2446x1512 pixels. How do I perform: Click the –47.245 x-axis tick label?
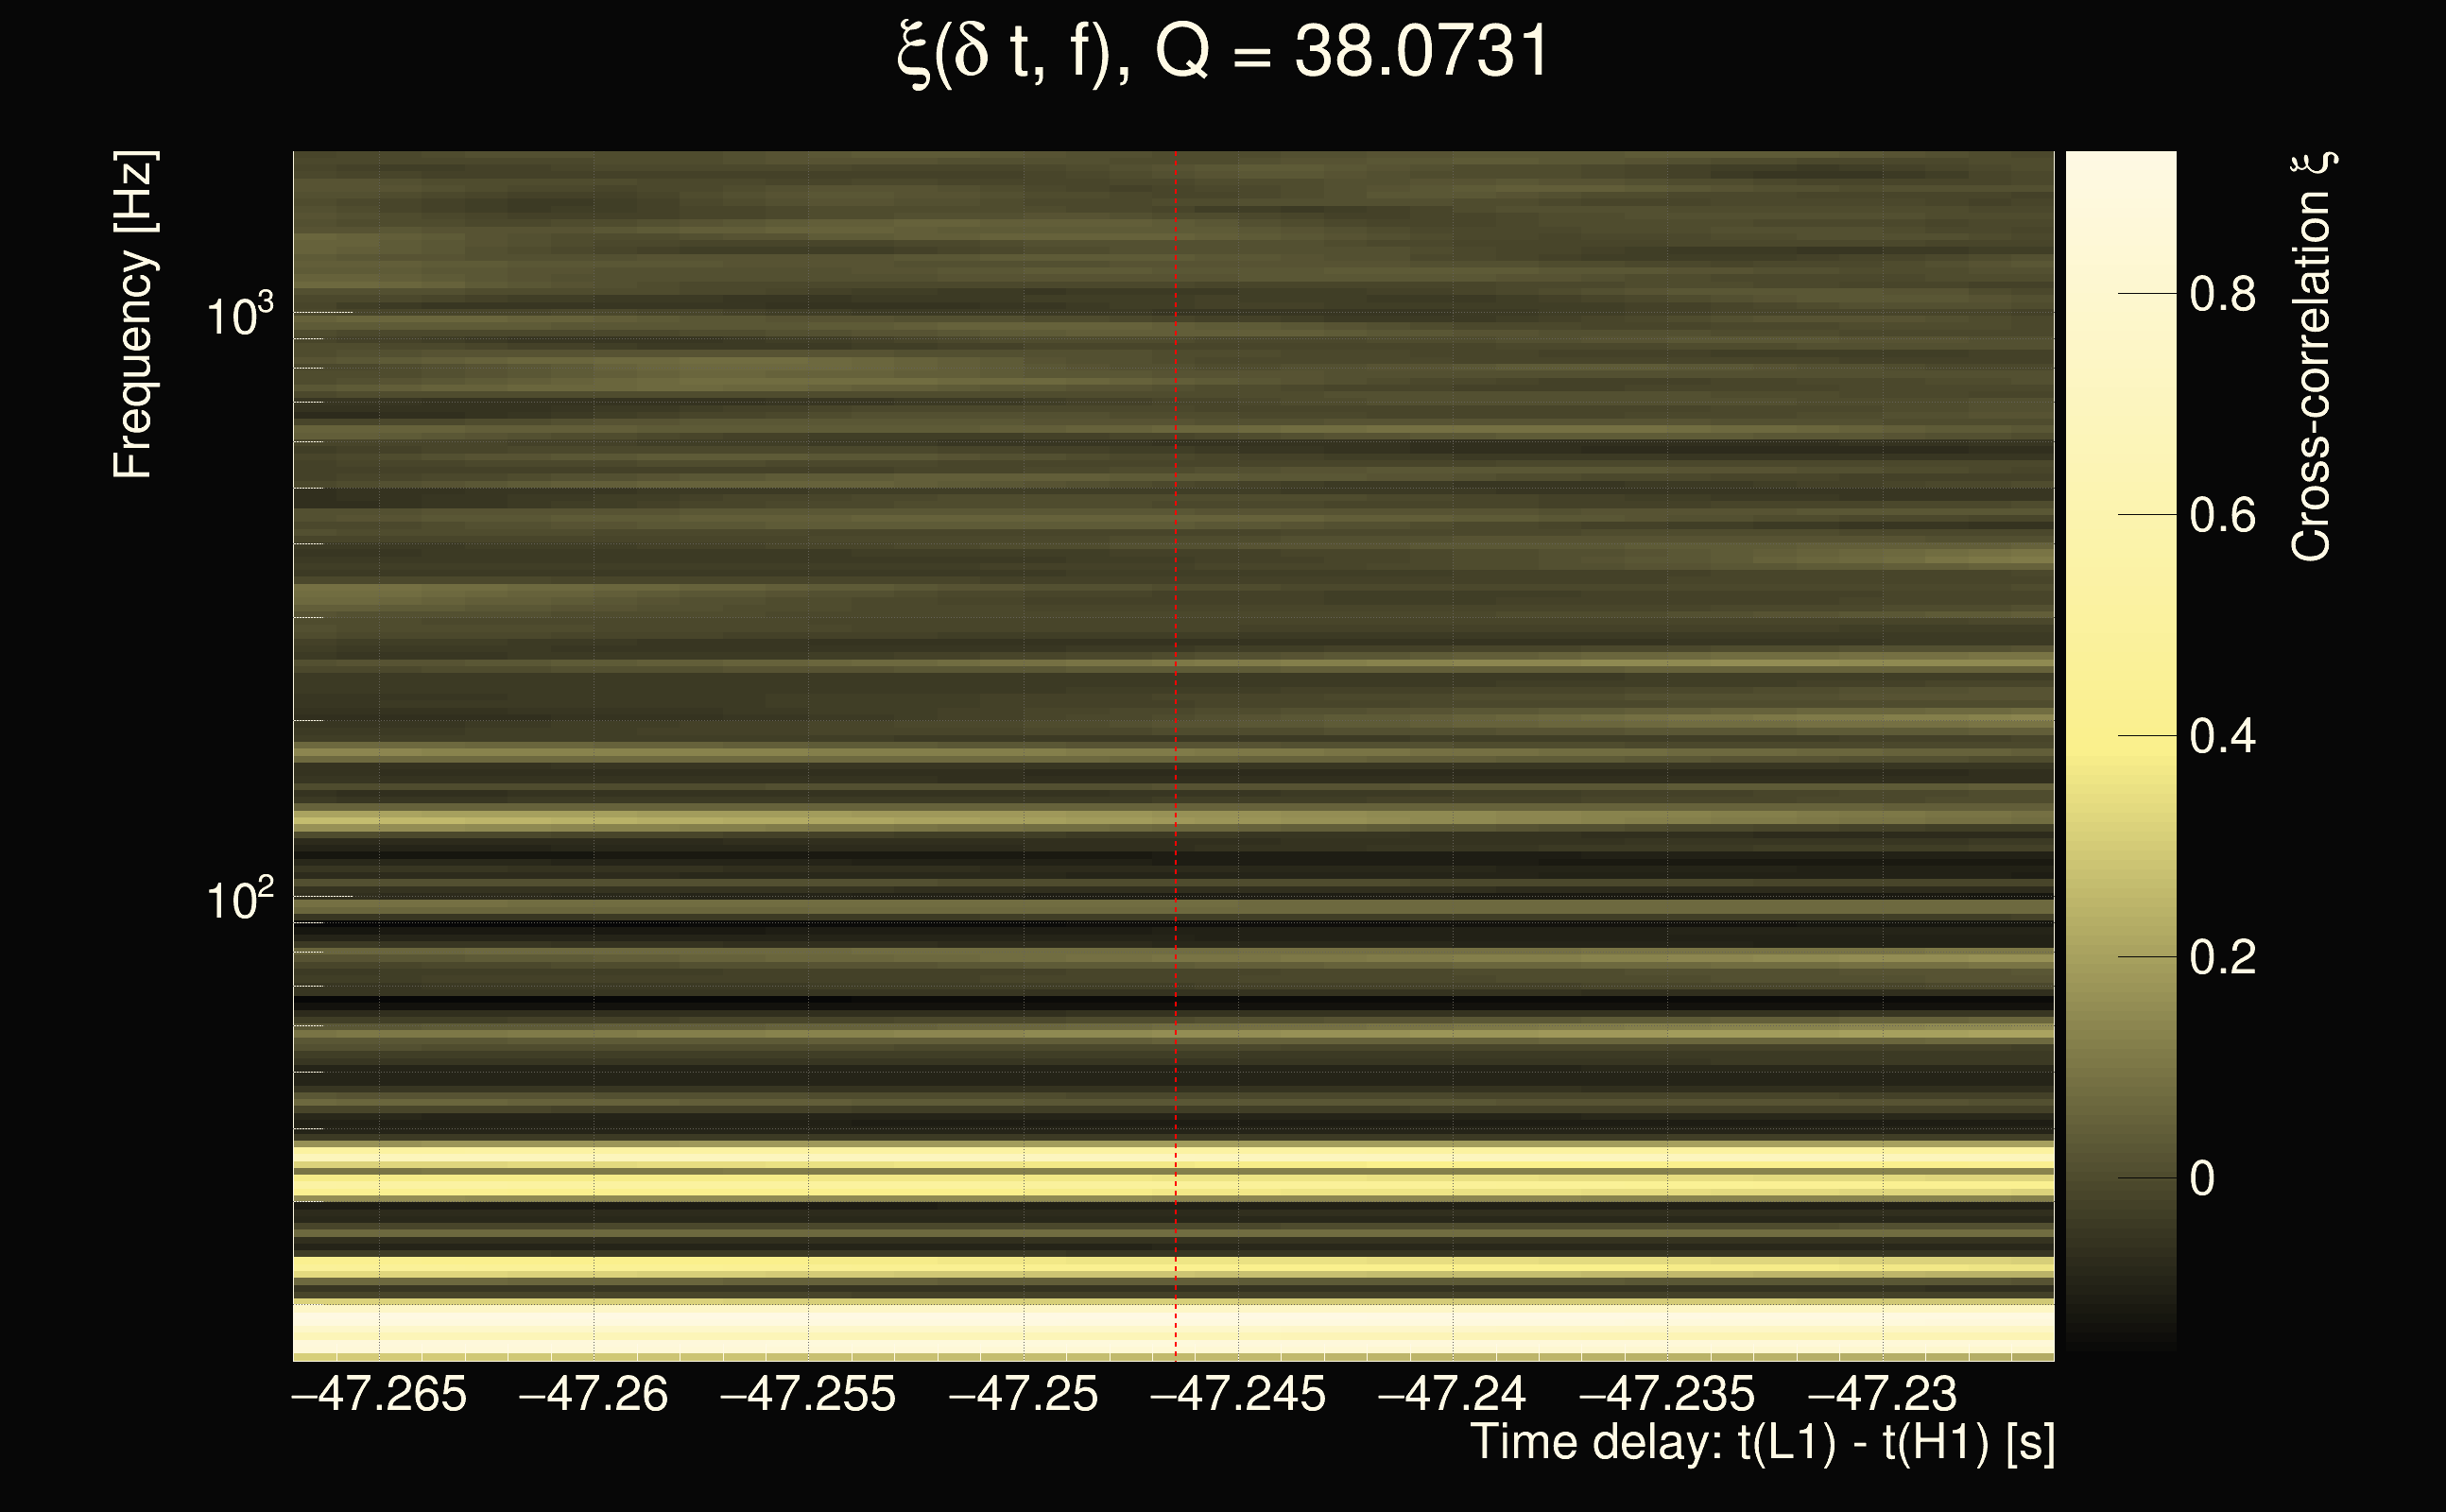click(1238, 1394)
